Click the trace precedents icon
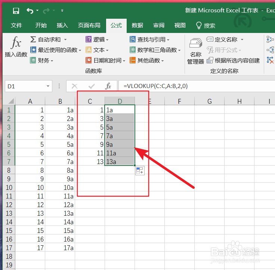The height and width of the screenshot is (270, 275). pos(270,39)
